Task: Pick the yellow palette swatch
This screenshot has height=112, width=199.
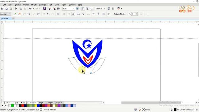Action: pos(36,105)
